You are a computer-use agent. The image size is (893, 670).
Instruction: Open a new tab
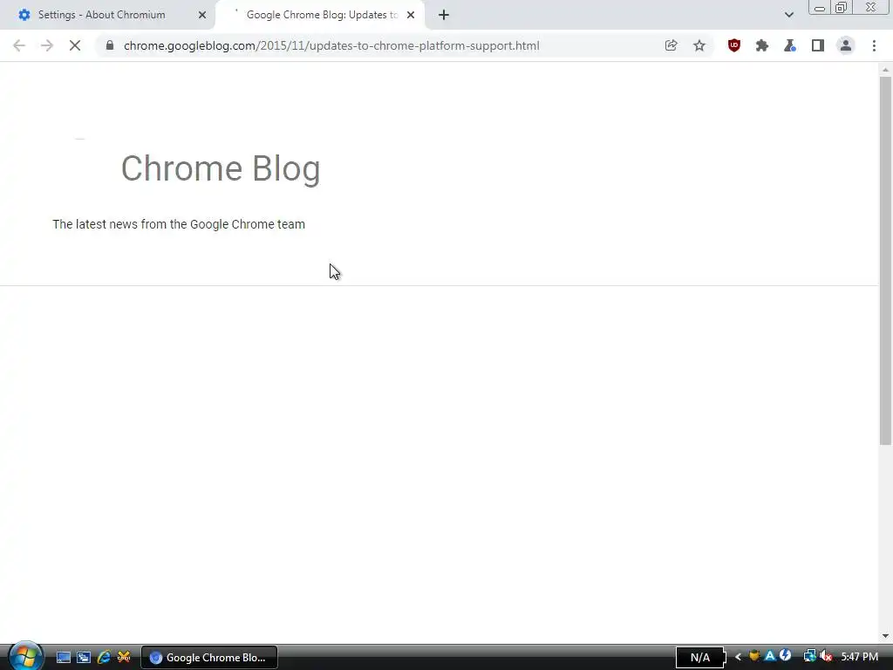click(444, 15)
